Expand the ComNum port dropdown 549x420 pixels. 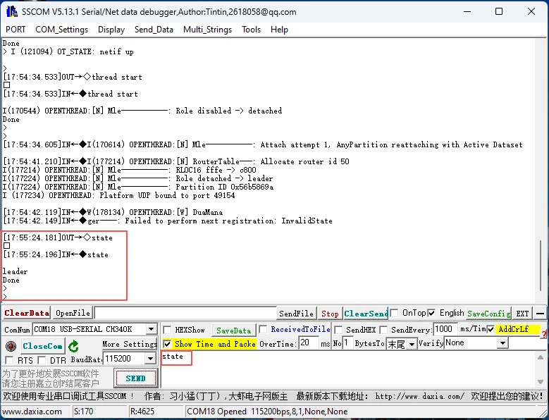coord(151,330)
